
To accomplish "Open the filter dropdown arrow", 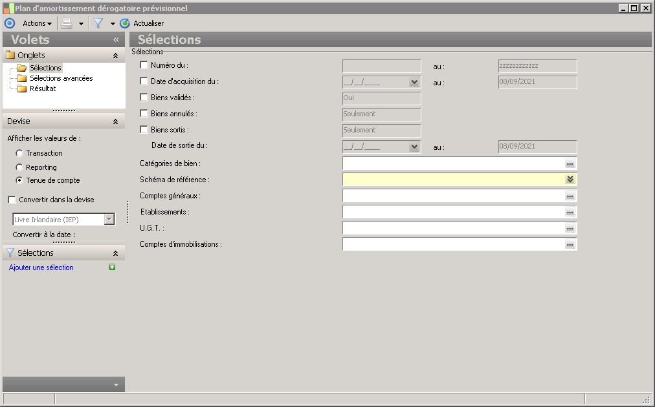I will click(113, 24).
